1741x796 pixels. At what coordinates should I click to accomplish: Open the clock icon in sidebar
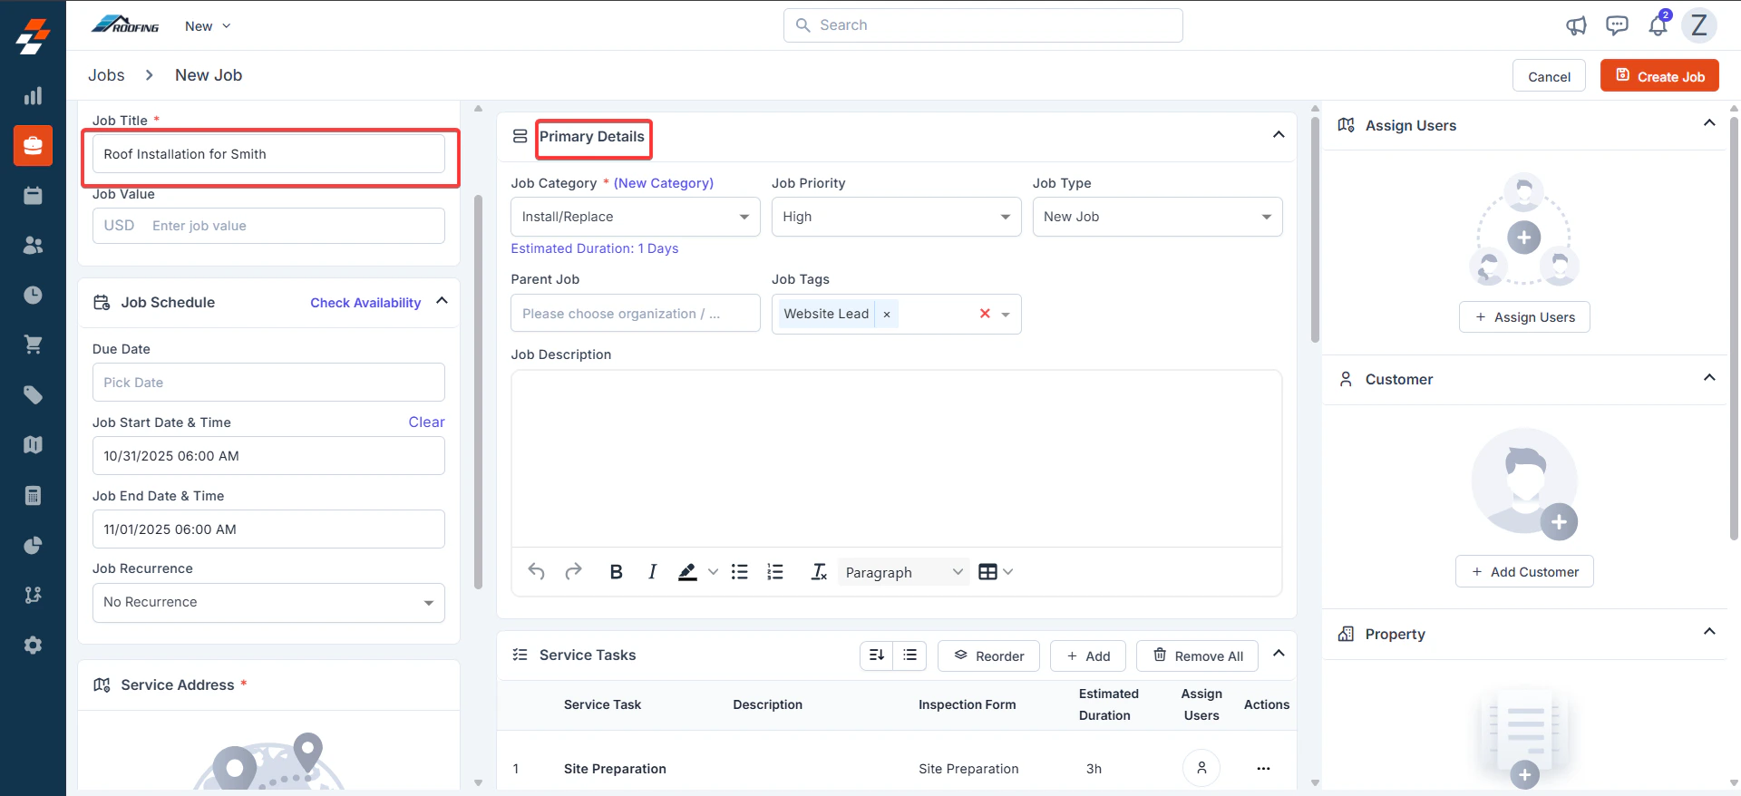[33, 295]
